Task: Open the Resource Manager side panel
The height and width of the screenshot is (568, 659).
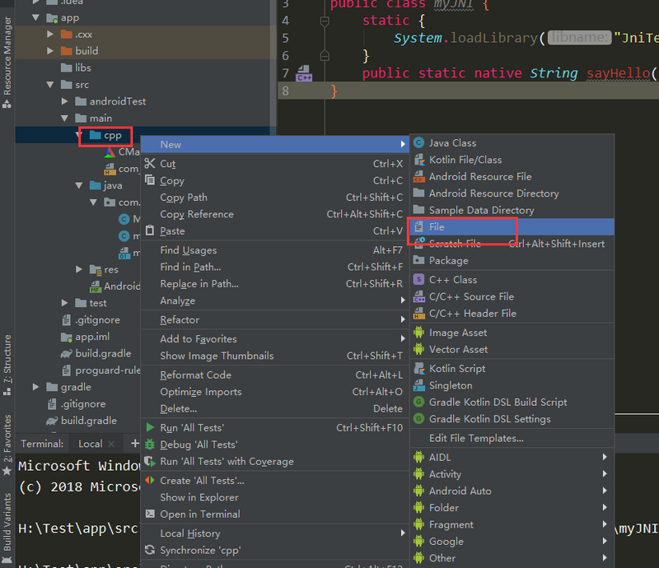Action: click(7, 63)
